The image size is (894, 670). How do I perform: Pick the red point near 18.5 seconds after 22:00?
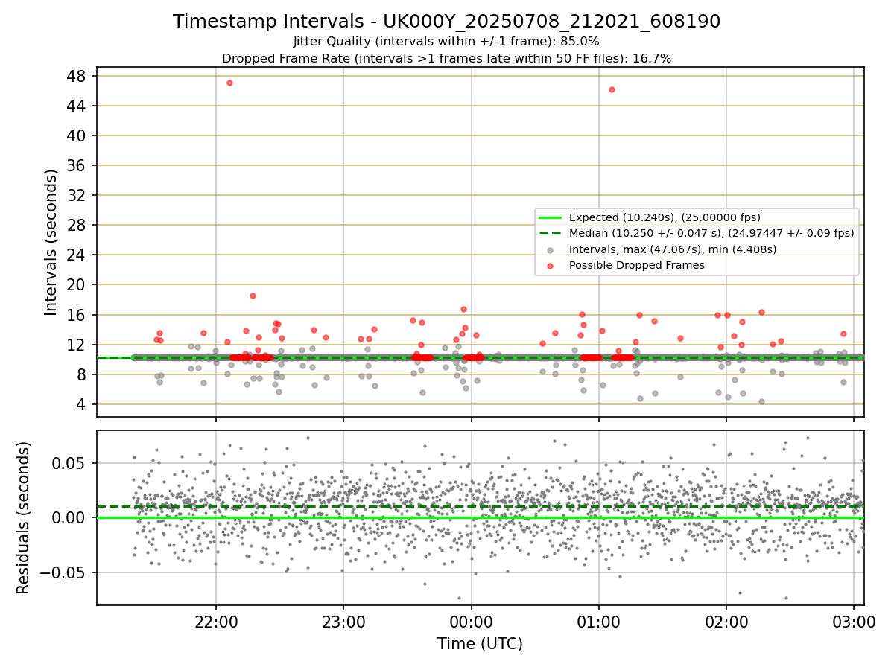click(x=253, y=296)
